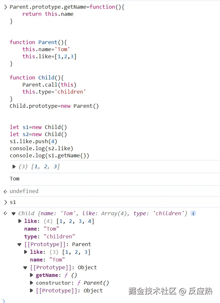Click the name: "Tom" property of Child

point(42,229)
